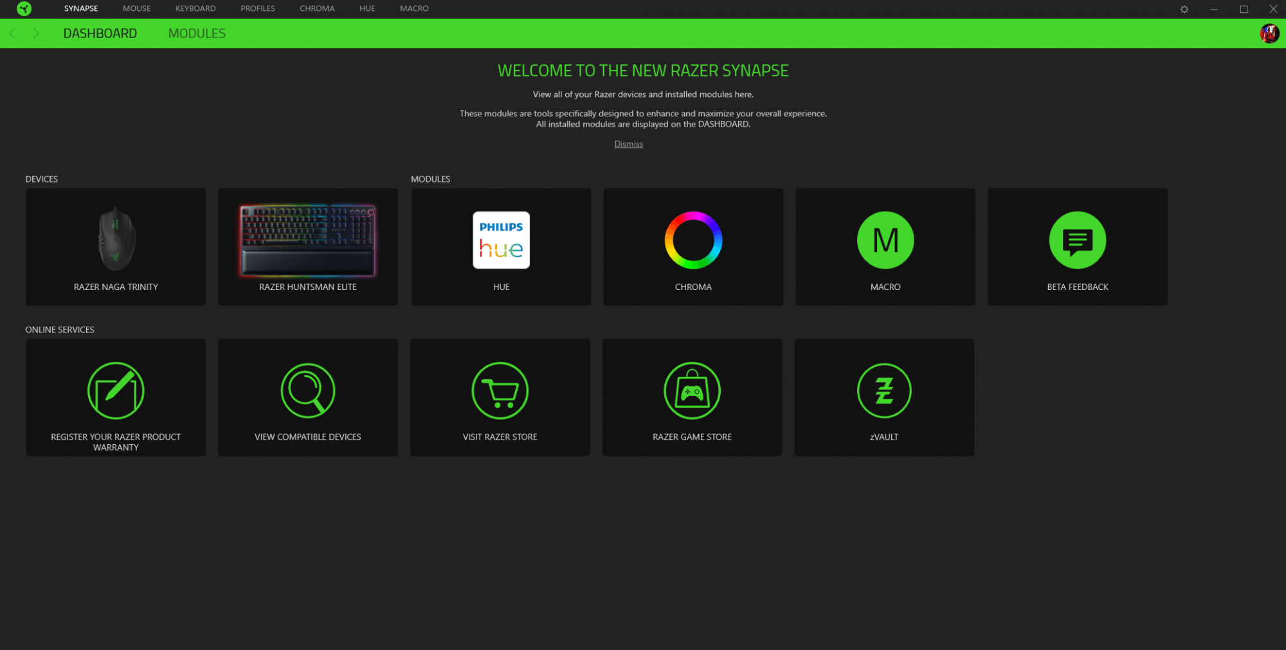Open the zVault service icon
Image resolution: width=1286 pixels, height=650 pixels.
point(883,391)
